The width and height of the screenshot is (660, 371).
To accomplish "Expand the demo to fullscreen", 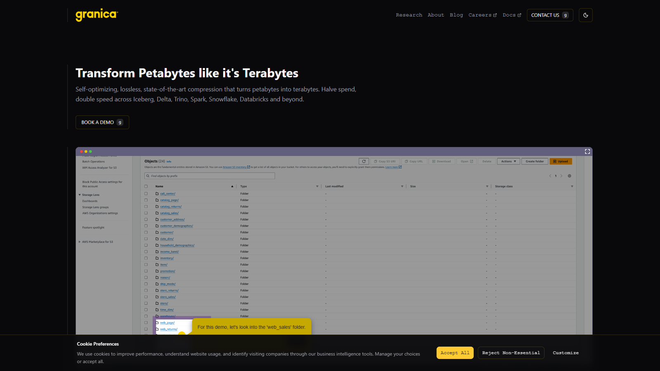I will tap(587, 152).
